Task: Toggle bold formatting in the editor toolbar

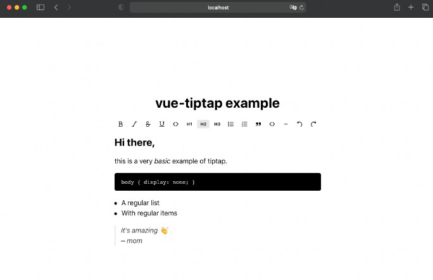Action: coord(121,124)
